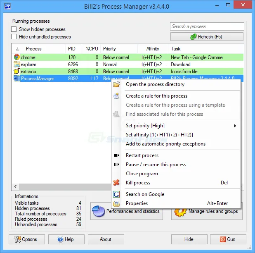255x253 pixels.
Task: Click the Hide button
Action: tap(189, 239)
